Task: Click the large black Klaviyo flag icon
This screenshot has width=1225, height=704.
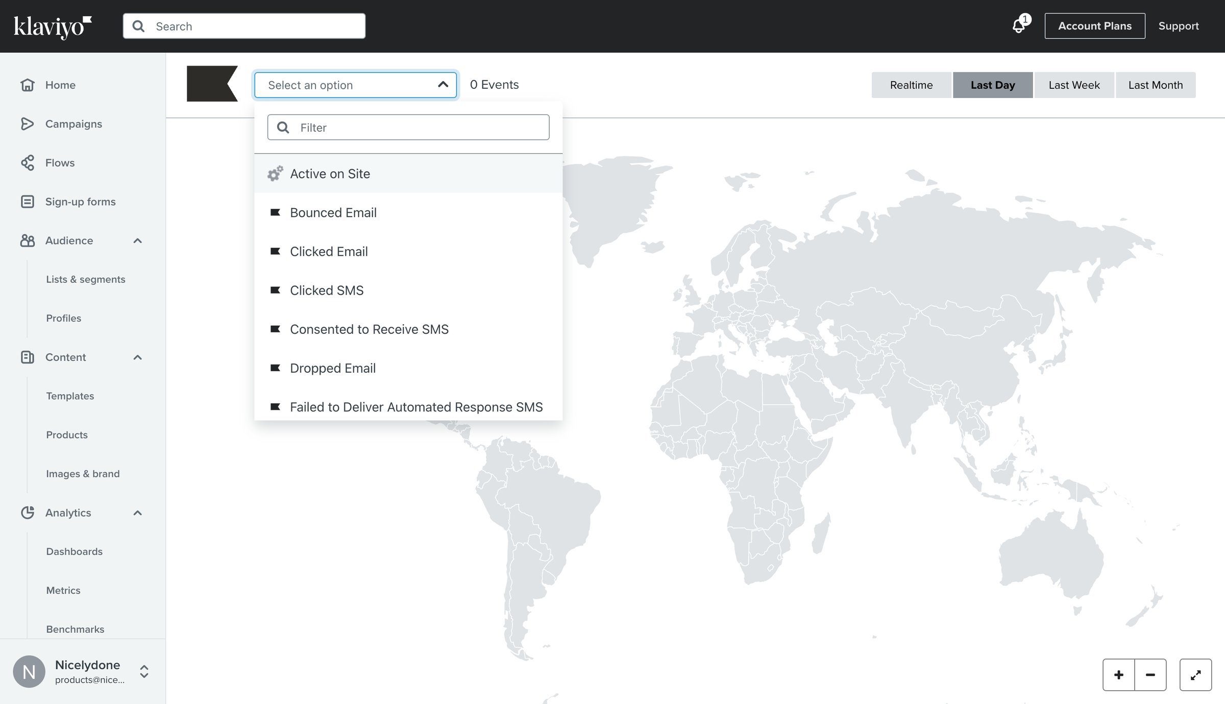Action: point(212,84)
